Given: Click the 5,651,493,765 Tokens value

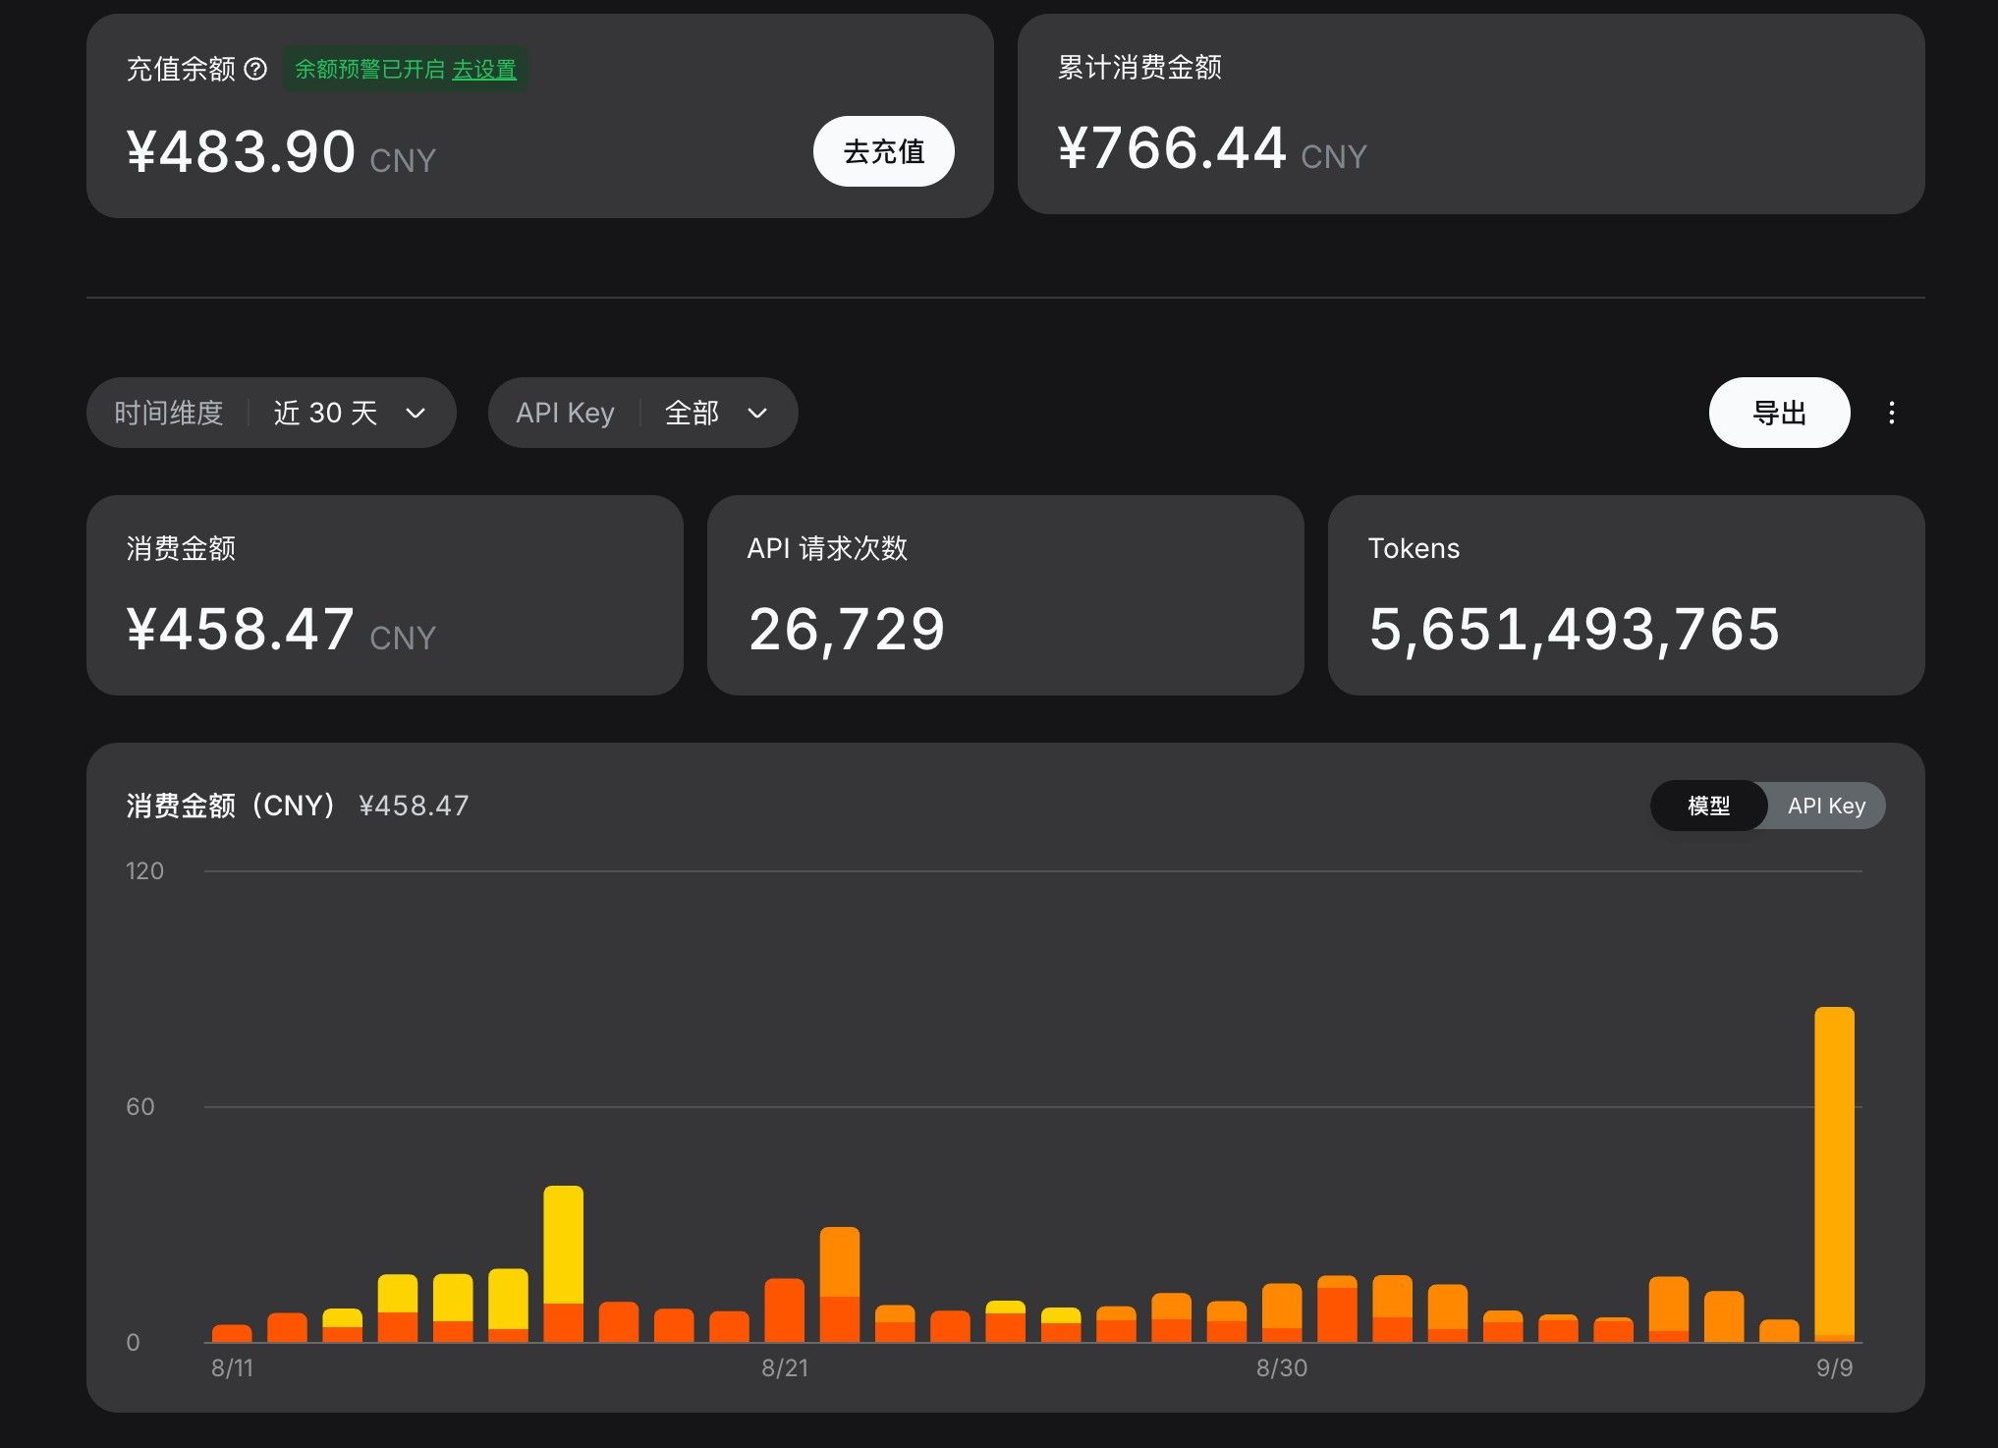Looking at the screenshot, I should (1574, 630).
